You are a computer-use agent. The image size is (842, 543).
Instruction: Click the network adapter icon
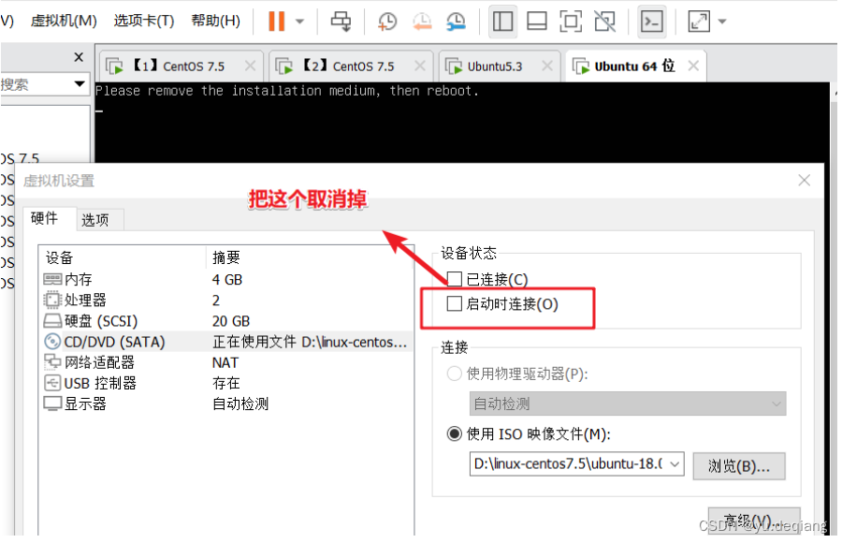pyautogui.click(x=52, y=361)
